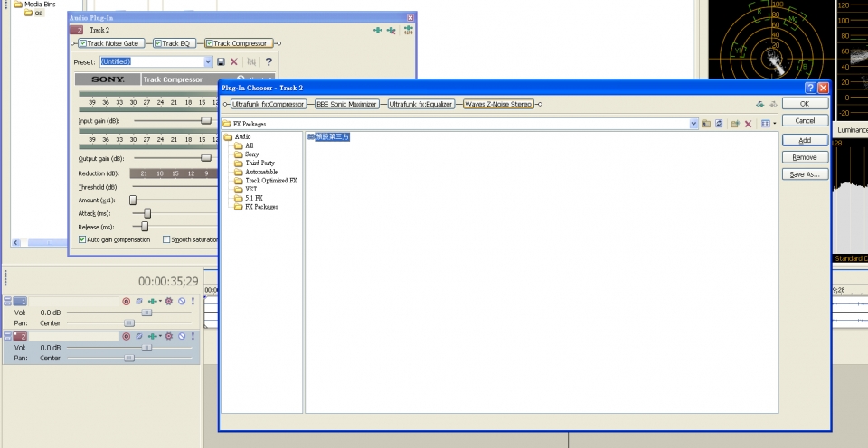Mute audio track 2
Image resolution: width=868 pixels, height=448 pixels.
[181, 336]
